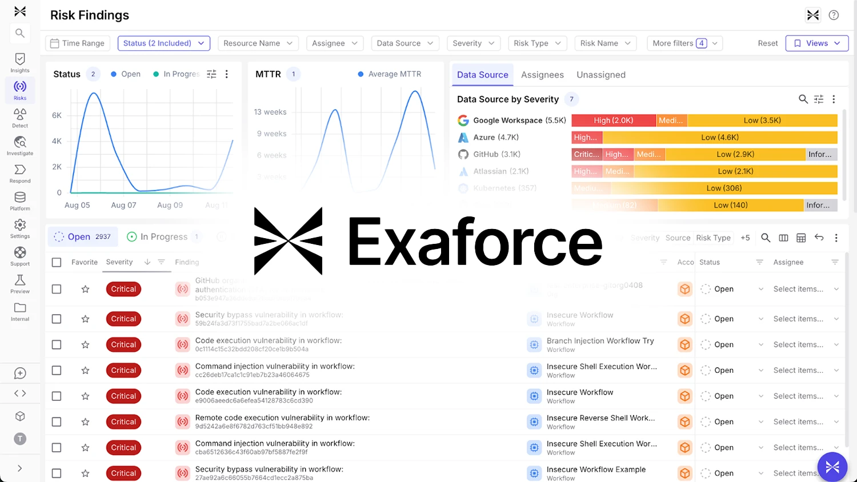Switch to the Assignees tab
Image resolution: width=857 pixels, height=482 pixels.
542,74
